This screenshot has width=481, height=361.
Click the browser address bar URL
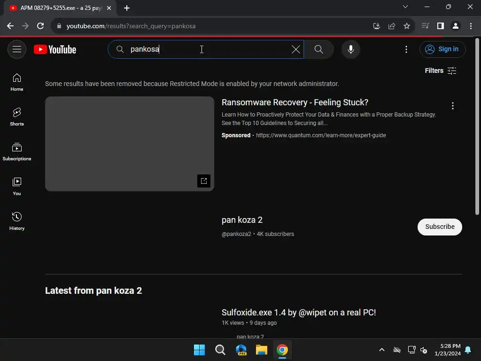131,26
